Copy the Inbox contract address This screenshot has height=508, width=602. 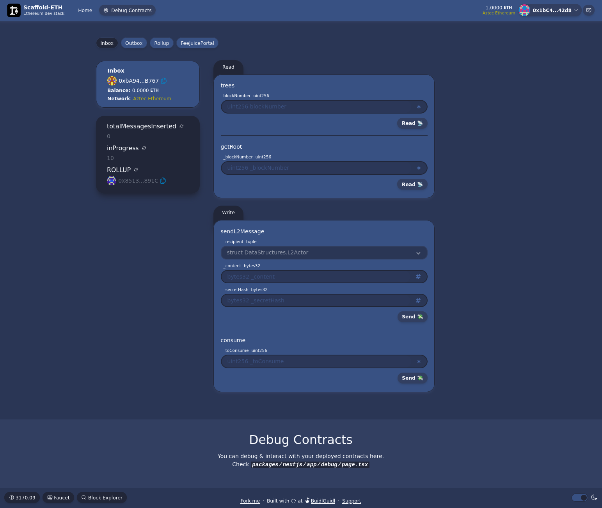click(164, 81)
